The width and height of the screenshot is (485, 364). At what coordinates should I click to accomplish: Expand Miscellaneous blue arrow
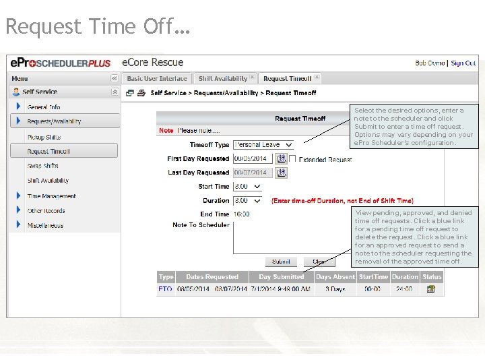click(x=18, y=224)
